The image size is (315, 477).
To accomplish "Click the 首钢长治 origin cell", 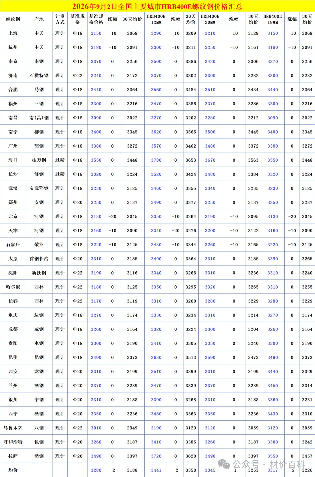I will 39,259.
